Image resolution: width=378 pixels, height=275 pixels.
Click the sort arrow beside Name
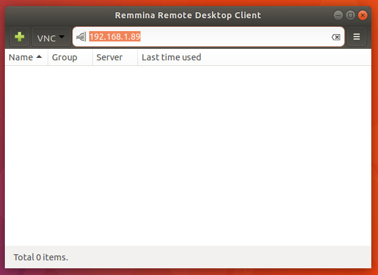coord(39,57)
